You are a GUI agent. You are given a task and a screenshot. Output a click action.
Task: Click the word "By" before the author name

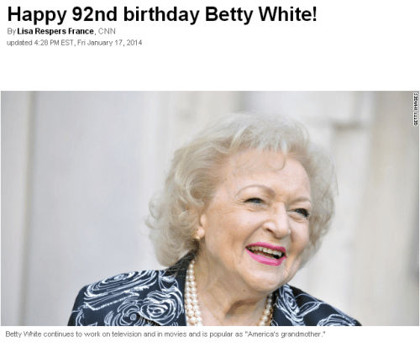[11, 31]
